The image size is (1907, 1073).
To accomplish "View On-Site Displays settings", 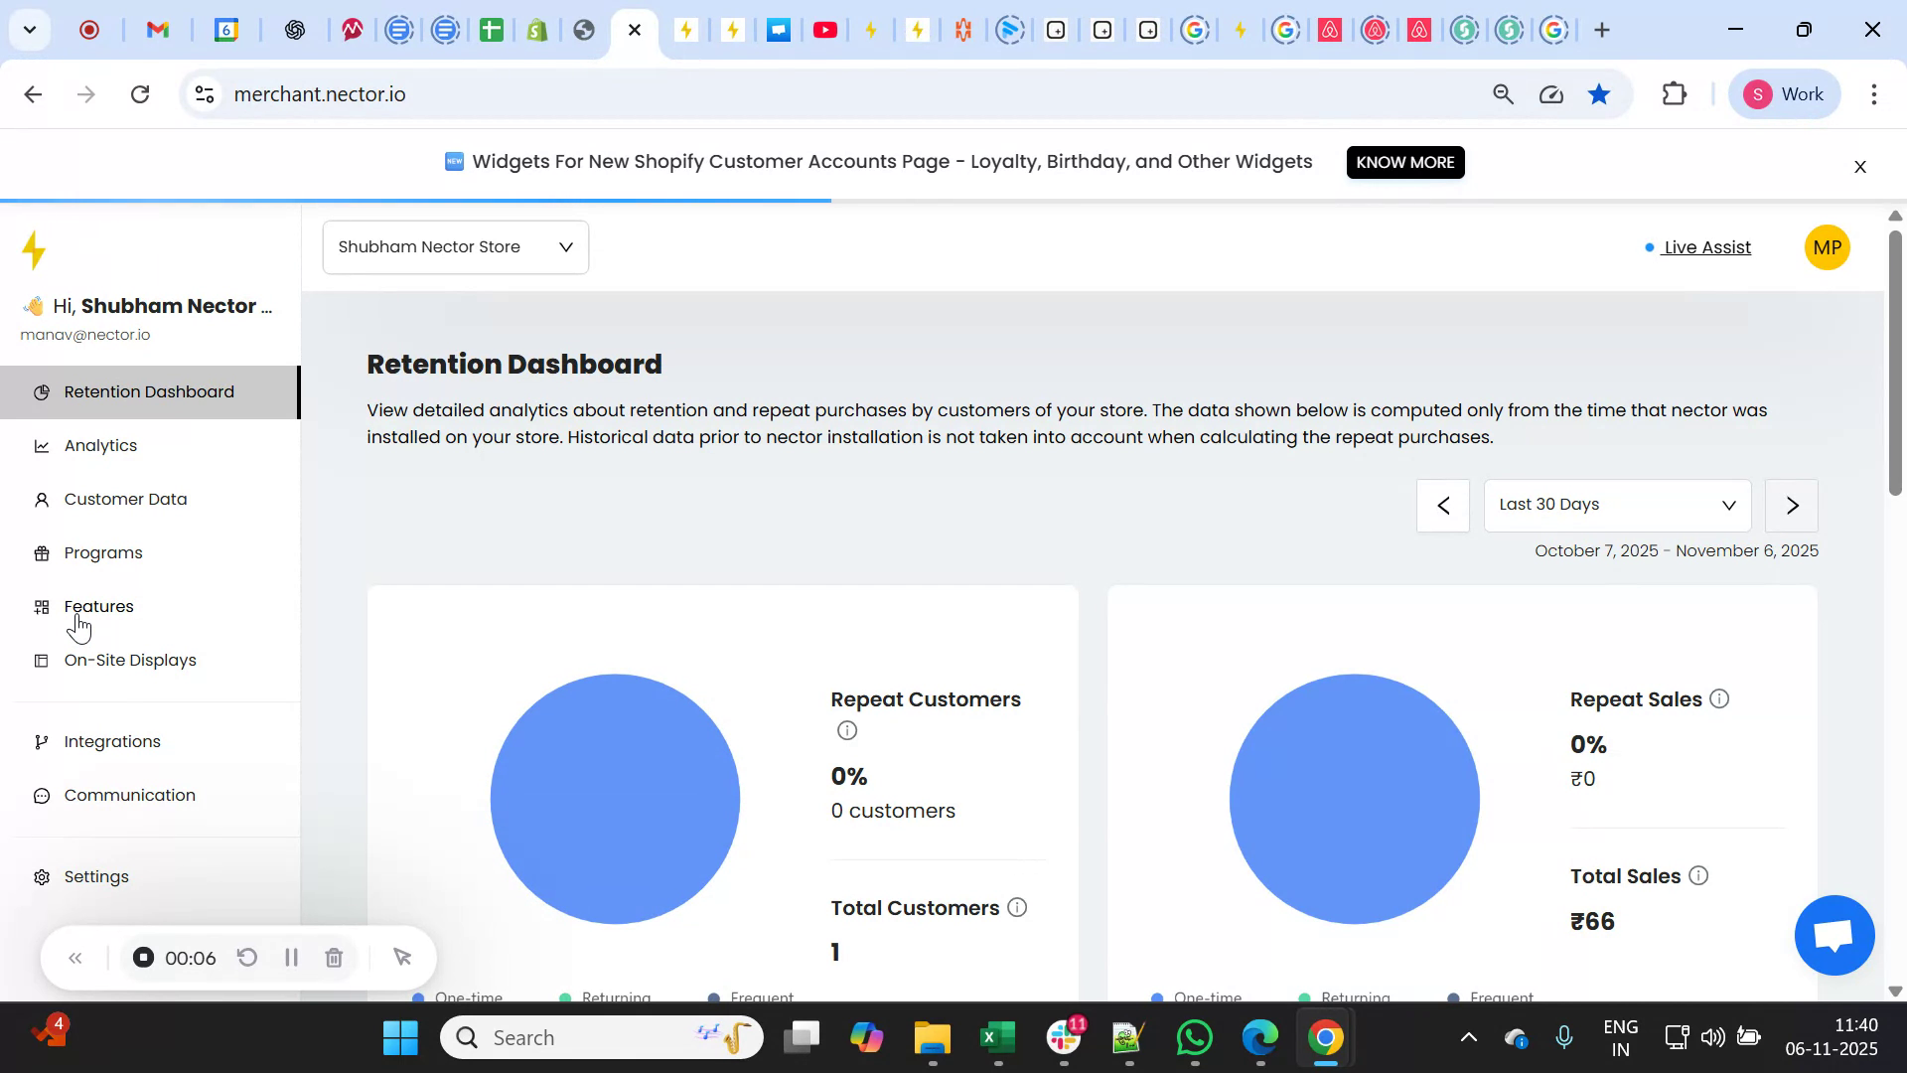I will pos(130,660).
